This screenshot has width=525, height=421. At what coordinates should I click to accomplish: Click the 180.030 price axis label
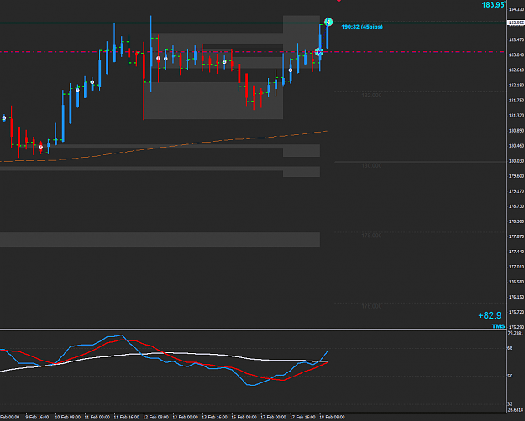click(x=517, y=161)
